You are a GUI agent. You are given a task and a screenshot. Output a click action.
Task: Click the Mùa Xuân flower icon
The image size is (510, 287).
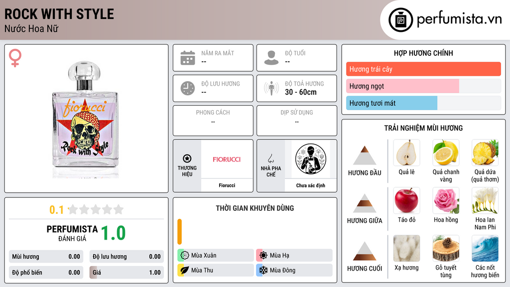[185, 256]
